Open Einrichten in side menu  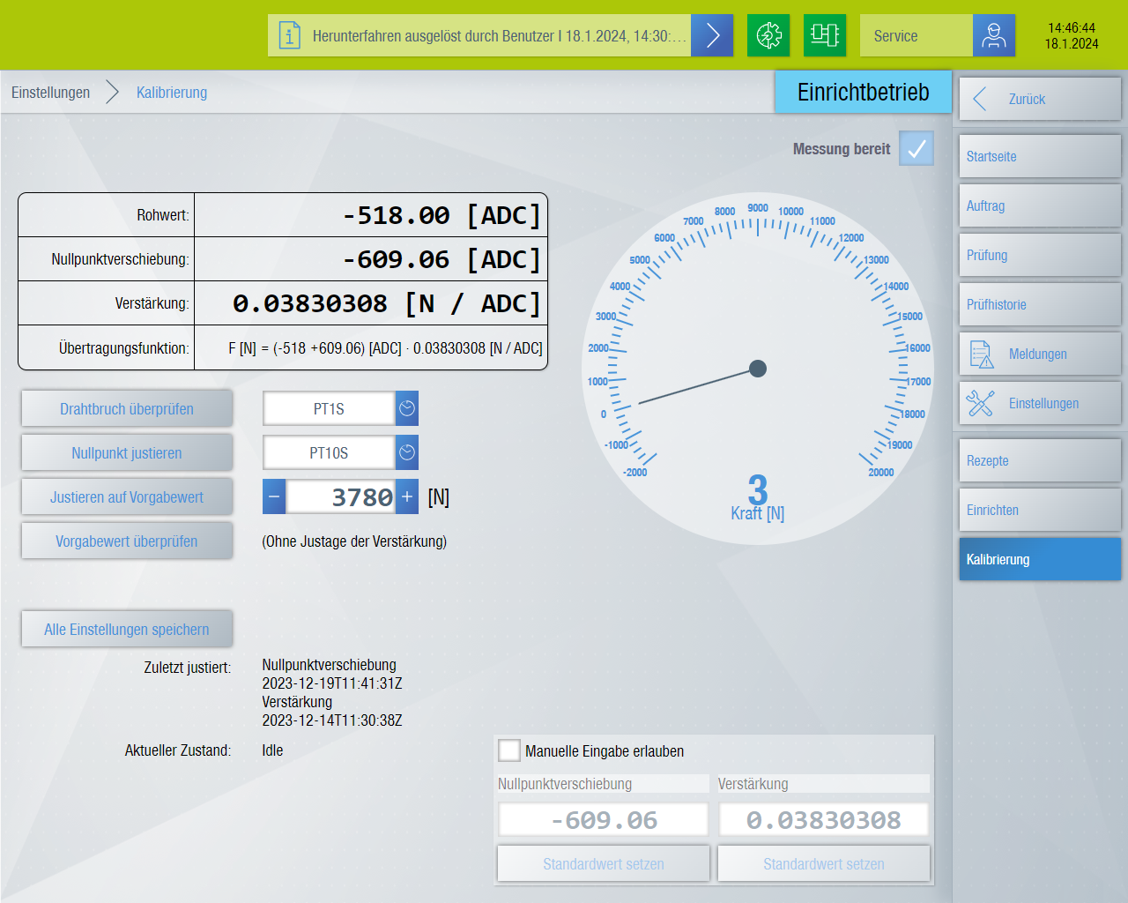[1040, 510]
